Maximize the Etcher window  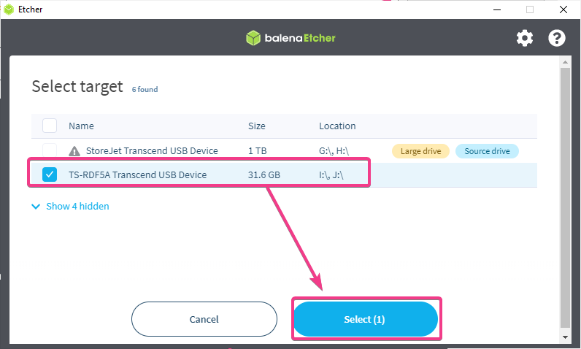tap(530, 9)
